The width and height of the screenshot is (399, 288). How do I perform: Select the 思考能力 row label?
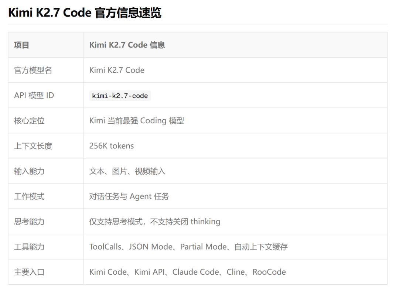(29, 222)
